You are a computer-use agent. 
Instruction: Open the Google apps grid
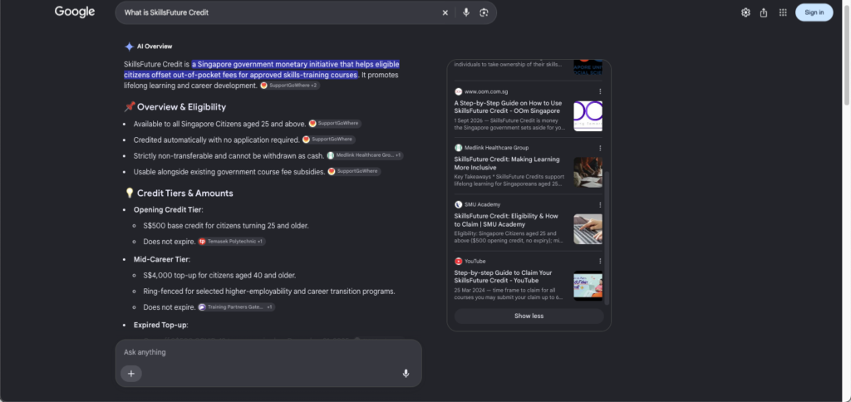(783, 12)
